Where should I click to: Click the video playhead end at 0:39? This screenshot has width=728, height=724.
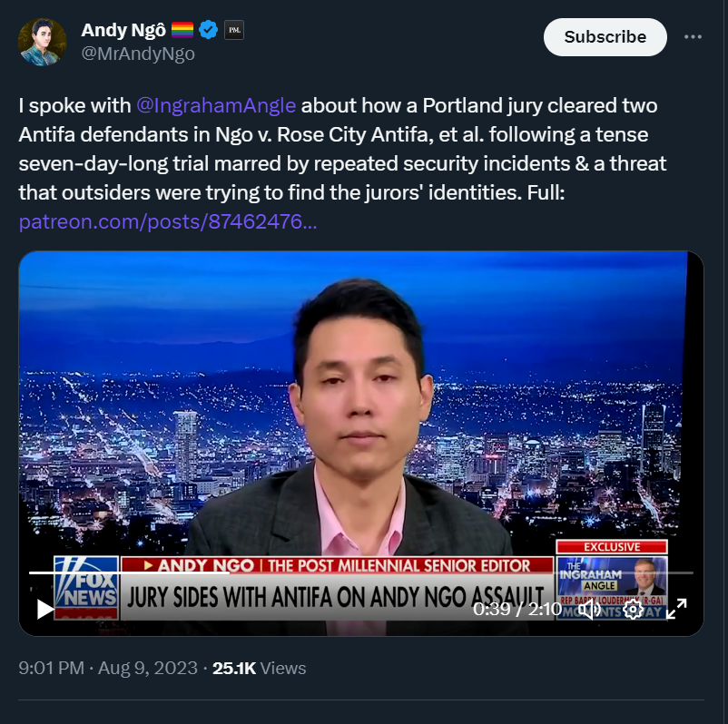click(228, 572)
